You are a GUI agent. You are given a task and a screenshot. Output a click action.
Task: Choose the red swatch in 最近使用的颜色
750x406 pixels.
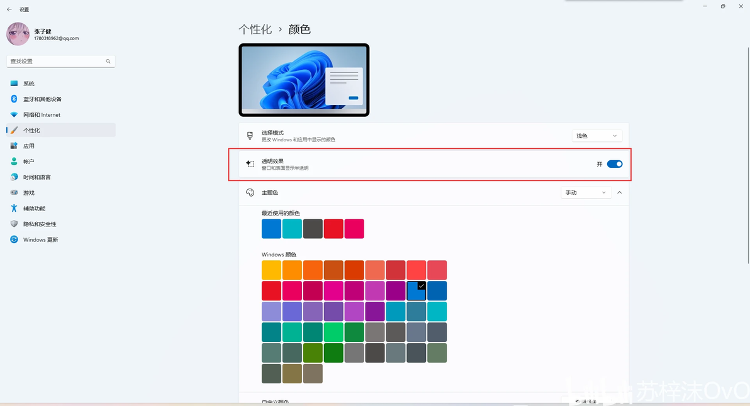click(333, 229)
